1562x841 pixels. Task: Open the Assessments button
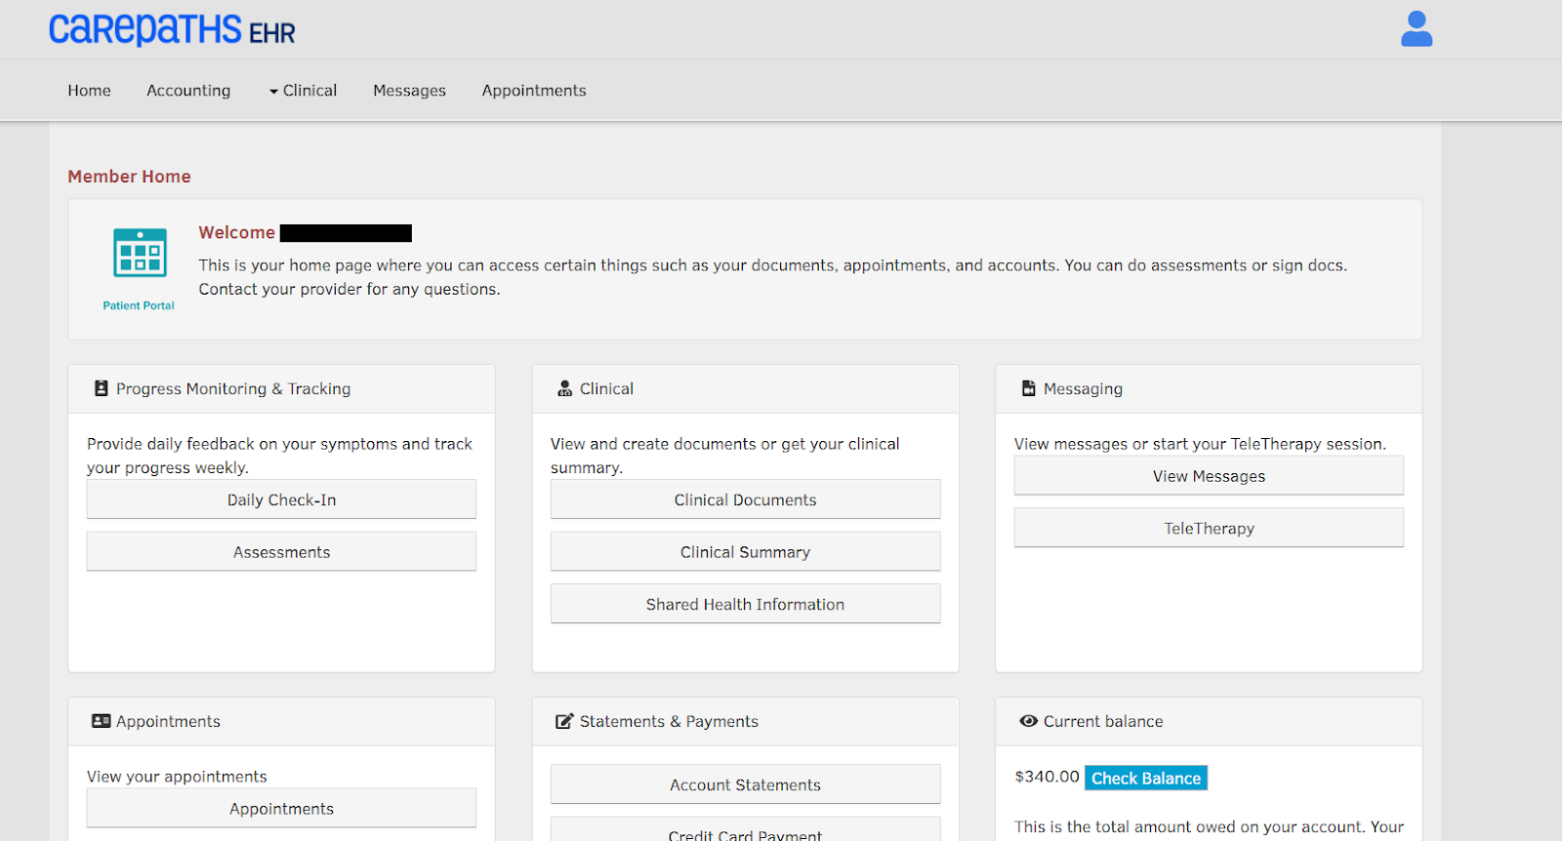281,551
